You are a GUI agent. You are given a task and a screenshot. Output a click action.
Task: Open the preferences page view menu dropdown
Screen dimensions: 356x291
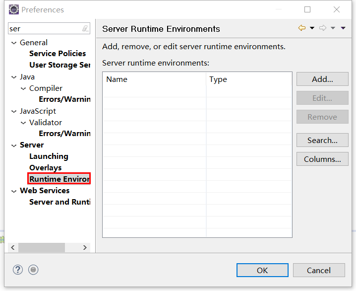(343, 28)
